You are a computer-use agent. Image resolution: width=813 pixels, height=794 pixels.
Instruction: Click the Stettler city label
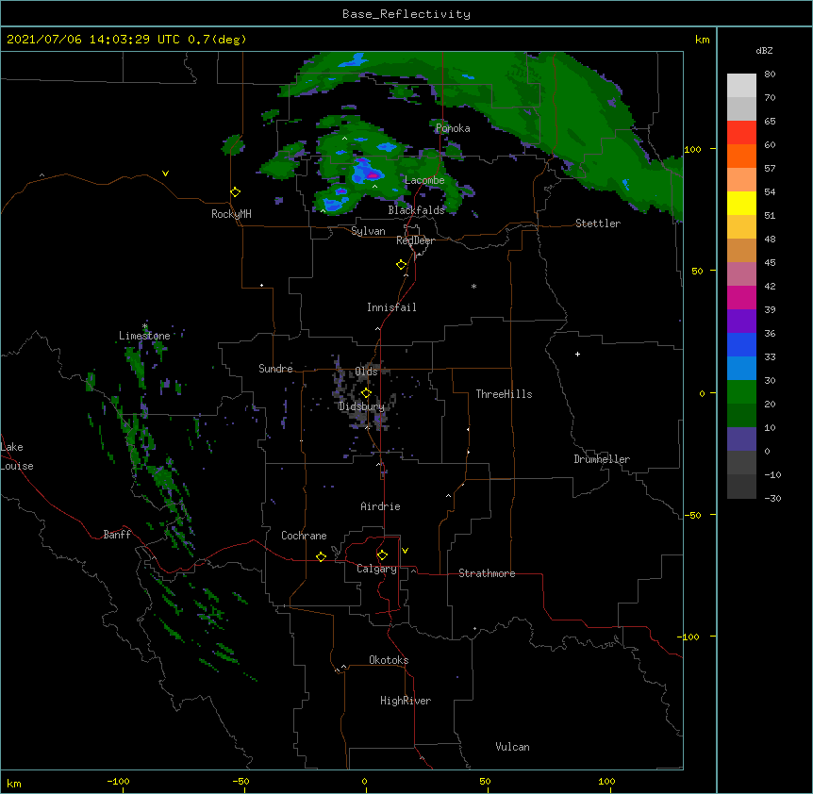pyautogui.click(x=598, y=223)
